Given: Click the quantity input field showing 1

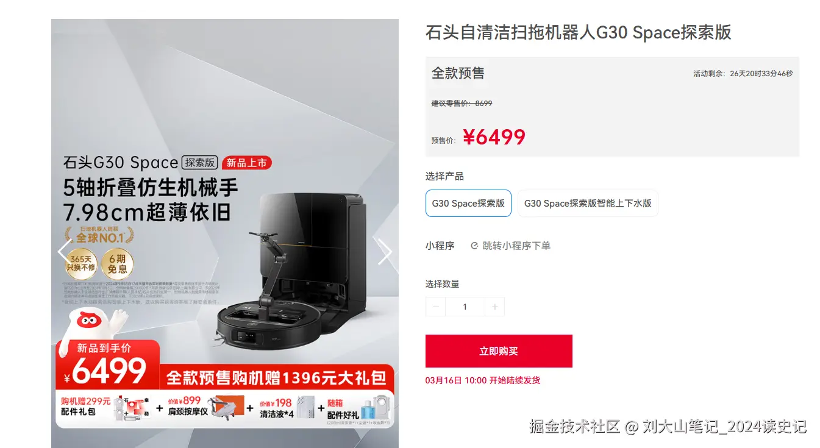Looking at the screenshot, I should [465, 307].
